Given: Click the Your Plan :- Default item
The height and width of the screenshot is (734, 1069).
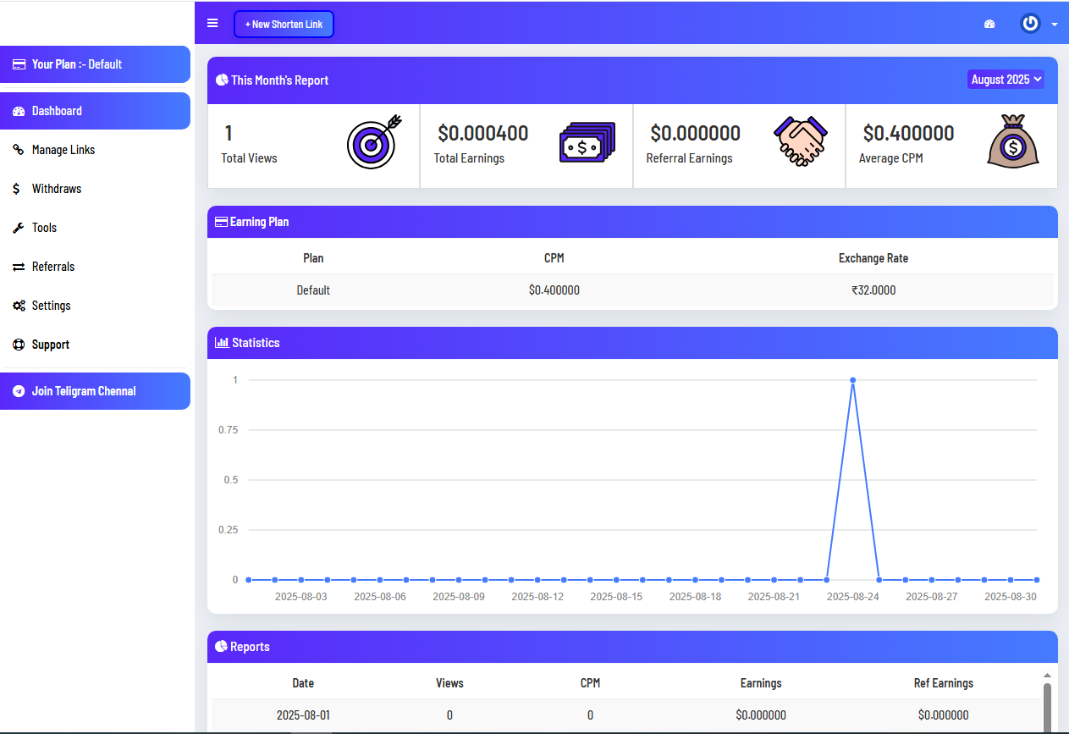Looking at the screenshot, I should [x=95, y=64].
